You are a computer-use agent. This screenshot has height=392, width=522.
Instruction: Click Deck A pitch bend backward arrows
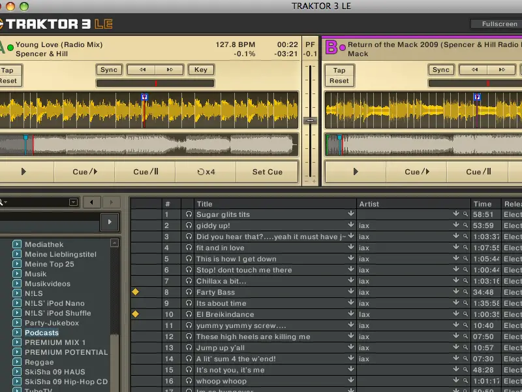pyautogui.click(x=141, y=70)
